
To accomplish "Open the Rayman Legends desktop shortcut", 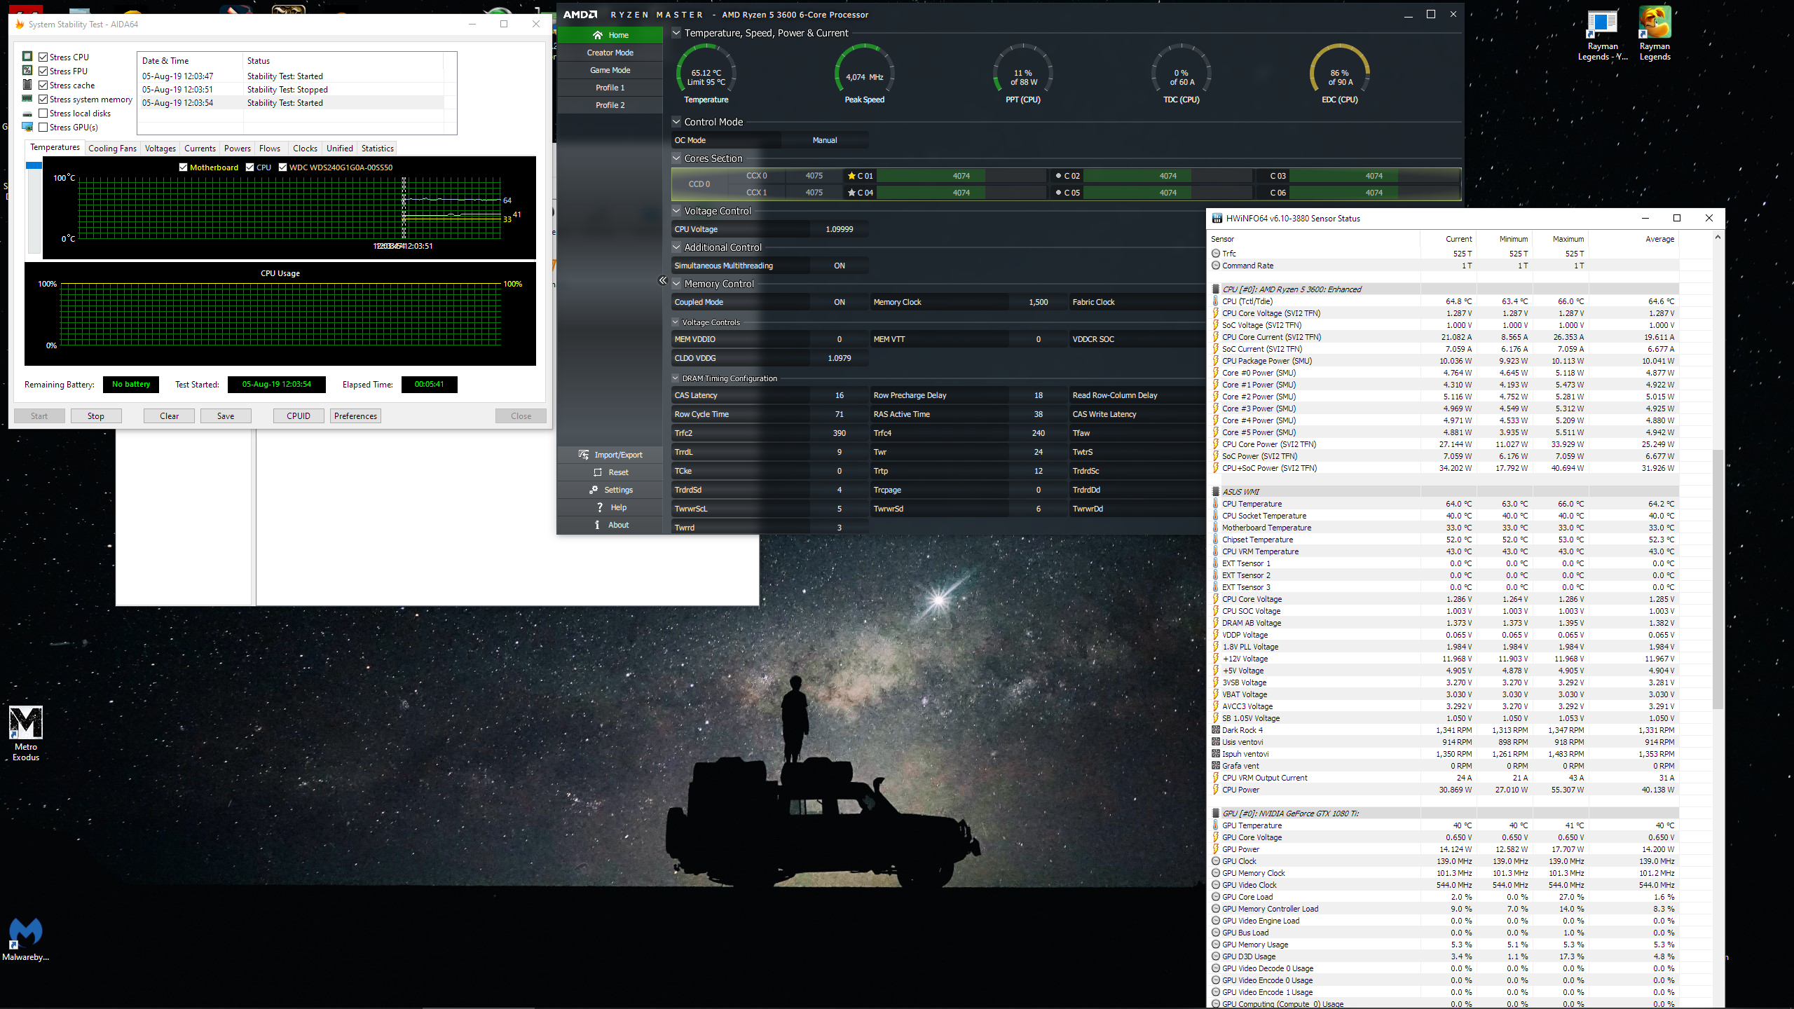I will coord(1655,34).
